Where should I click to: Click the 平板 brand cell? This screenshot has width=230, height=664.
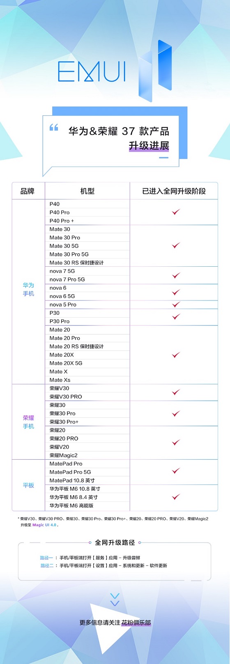[x=28, y=485]
